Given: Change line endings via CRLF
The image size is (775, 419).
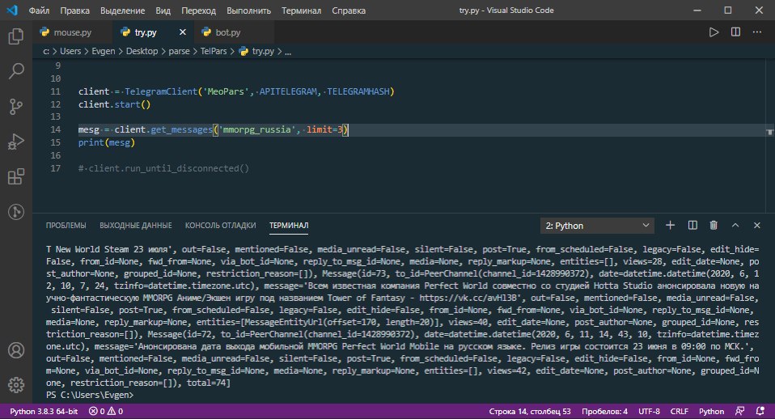Looking at the screenshot, I should 679,411.
